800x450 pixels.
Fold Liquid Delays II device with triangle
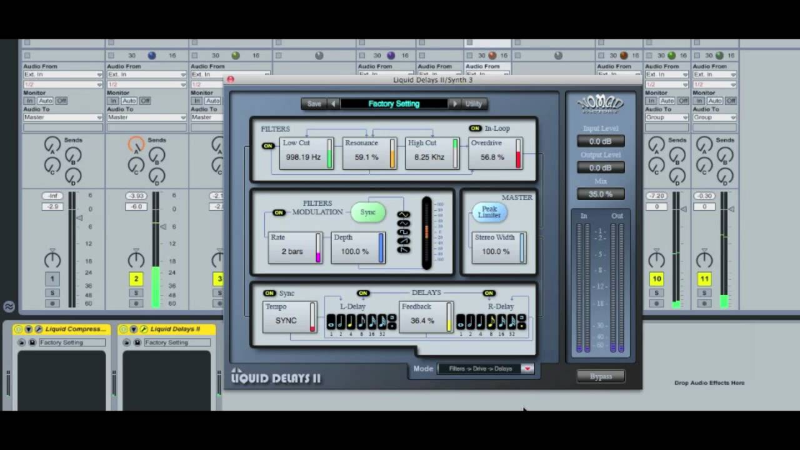pyautogui.click(x=134, y=329)
